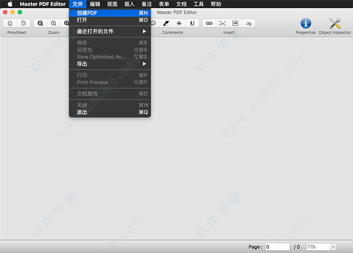The height and width of the screenshot is (253, 353).
Task: Choose 创建PDF from the File menu
Action: [110, 13]
